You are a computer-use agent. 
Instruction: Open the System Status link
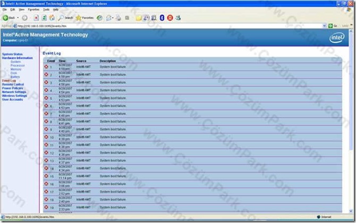tap(12, 54)
